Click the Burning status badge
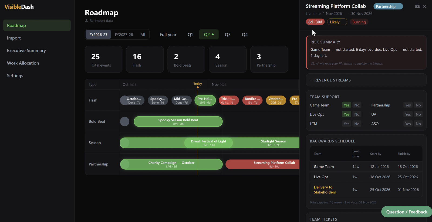 (359, 22)
